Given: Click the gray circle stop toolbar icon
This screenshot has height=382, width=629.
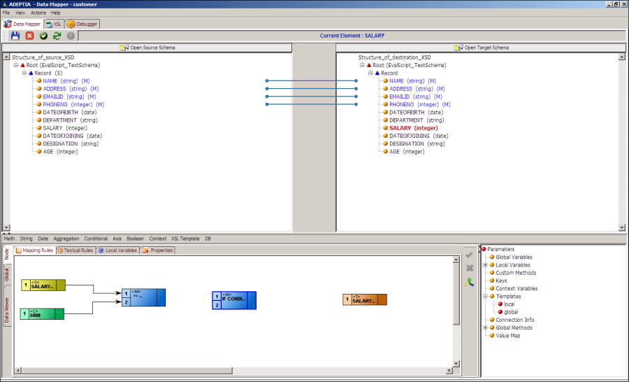Looking at the screenshot, I should (71, 36).
